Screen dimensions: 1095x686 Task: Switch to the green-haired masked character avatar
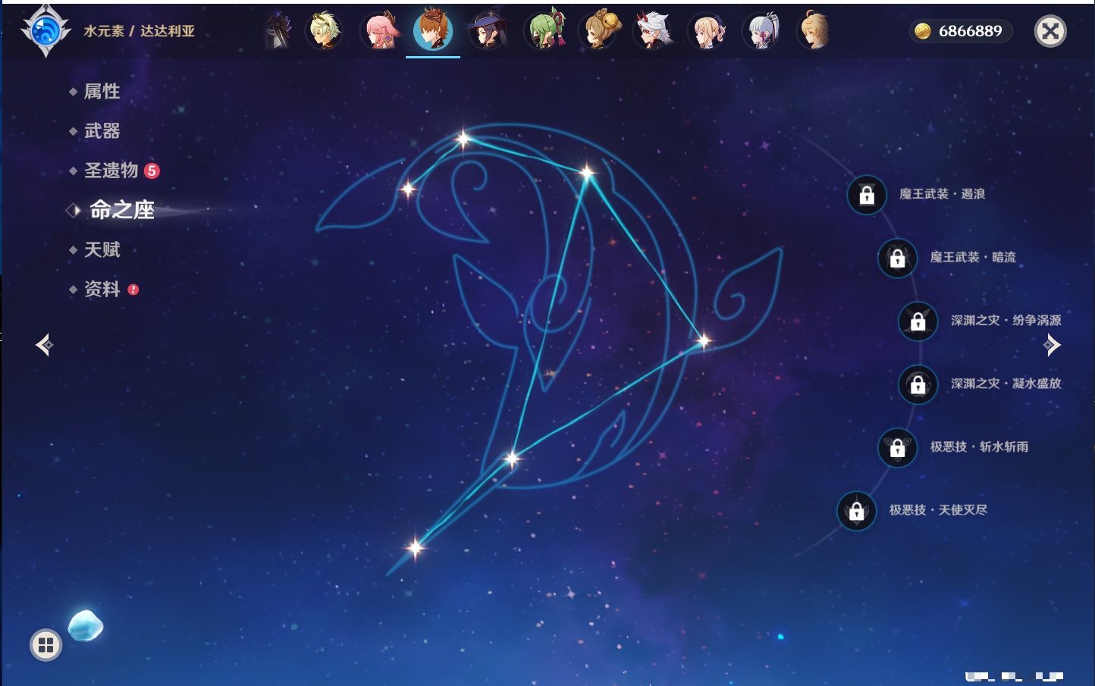click(x=544, y=31)
